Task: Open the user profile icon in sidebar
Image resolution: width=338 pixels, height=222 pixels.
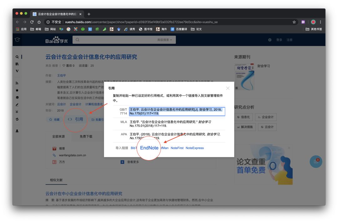Action: (17, 131)
